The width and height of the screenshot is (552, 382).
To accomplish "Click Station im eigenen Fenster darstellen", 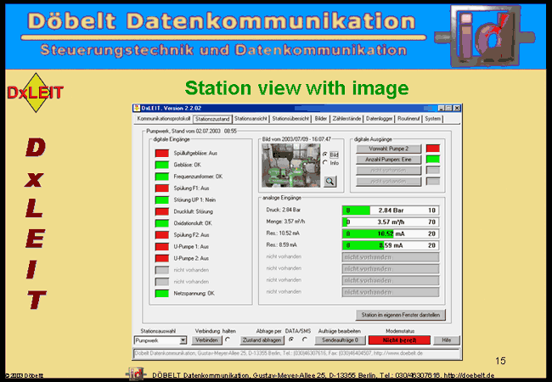I will tap(401, 315).
